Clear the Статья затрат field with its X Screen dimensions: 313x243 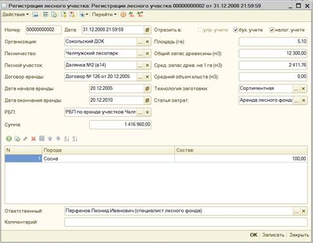tap(303, 100)
